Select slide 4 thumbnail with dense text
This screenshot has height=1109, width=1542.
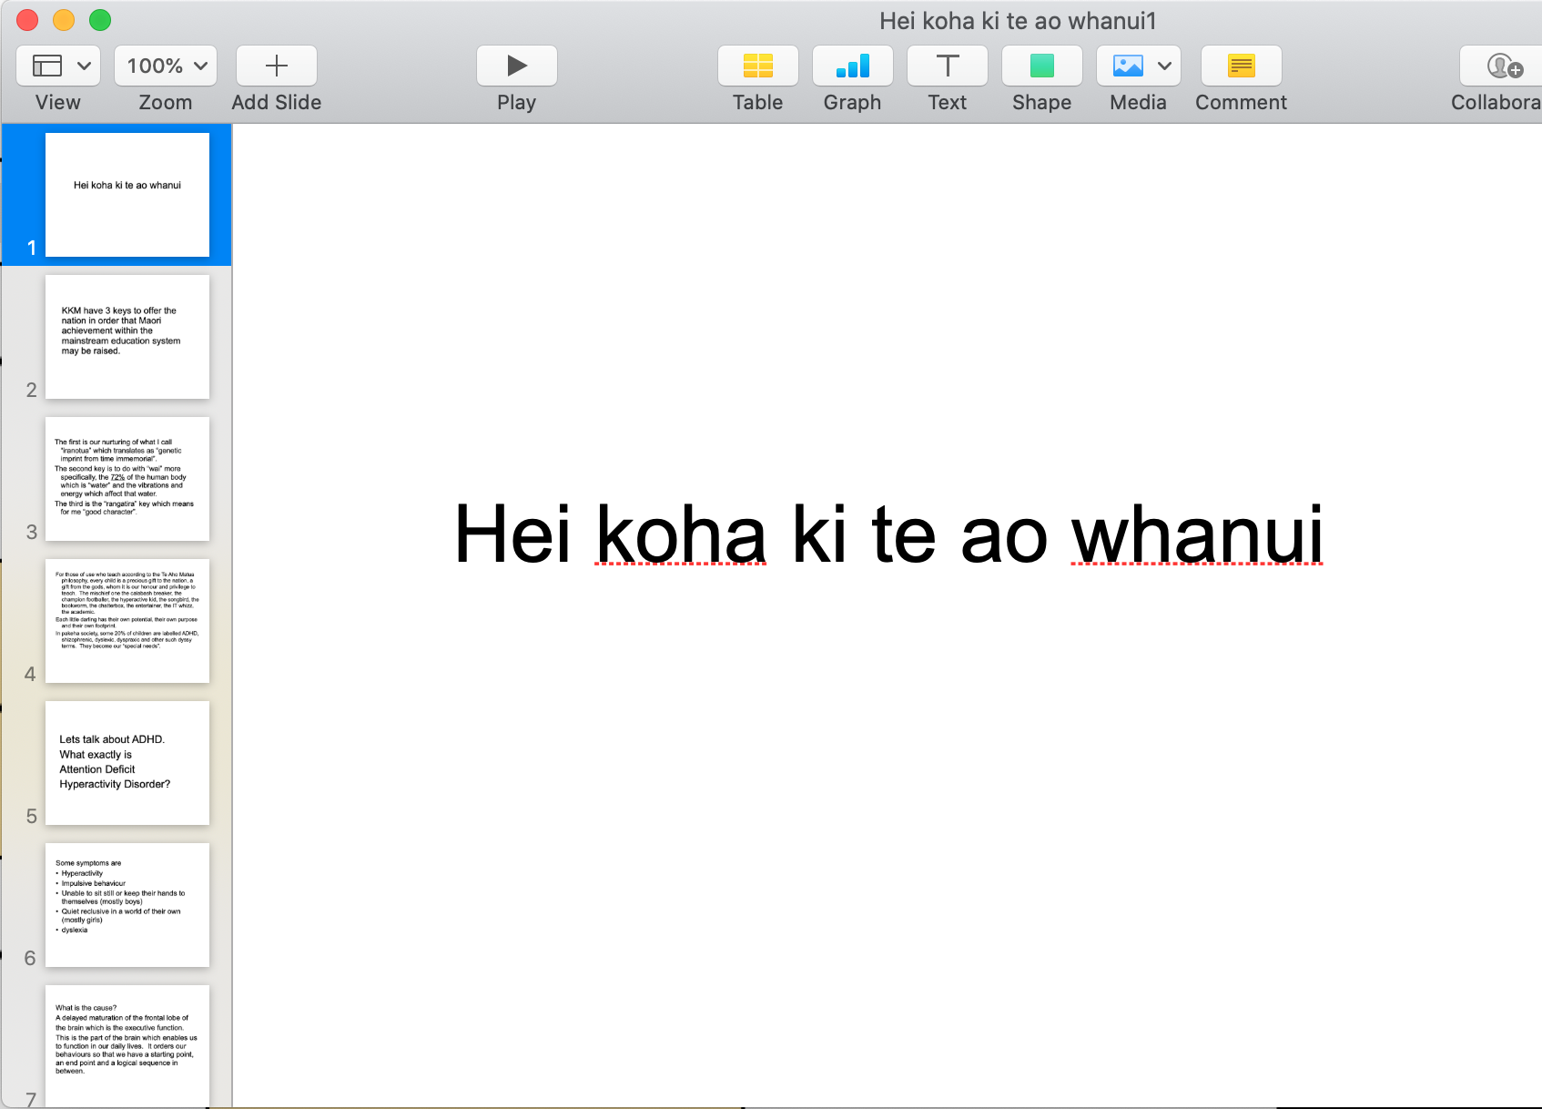pyautogui.click(x=127, y=621)
